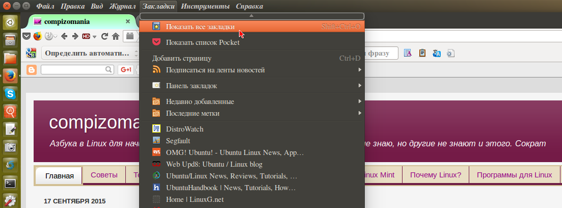This screenshot has width=562, height=208.
Task: Choose 'Показать список Pocket'
Action: click(252, 42)
